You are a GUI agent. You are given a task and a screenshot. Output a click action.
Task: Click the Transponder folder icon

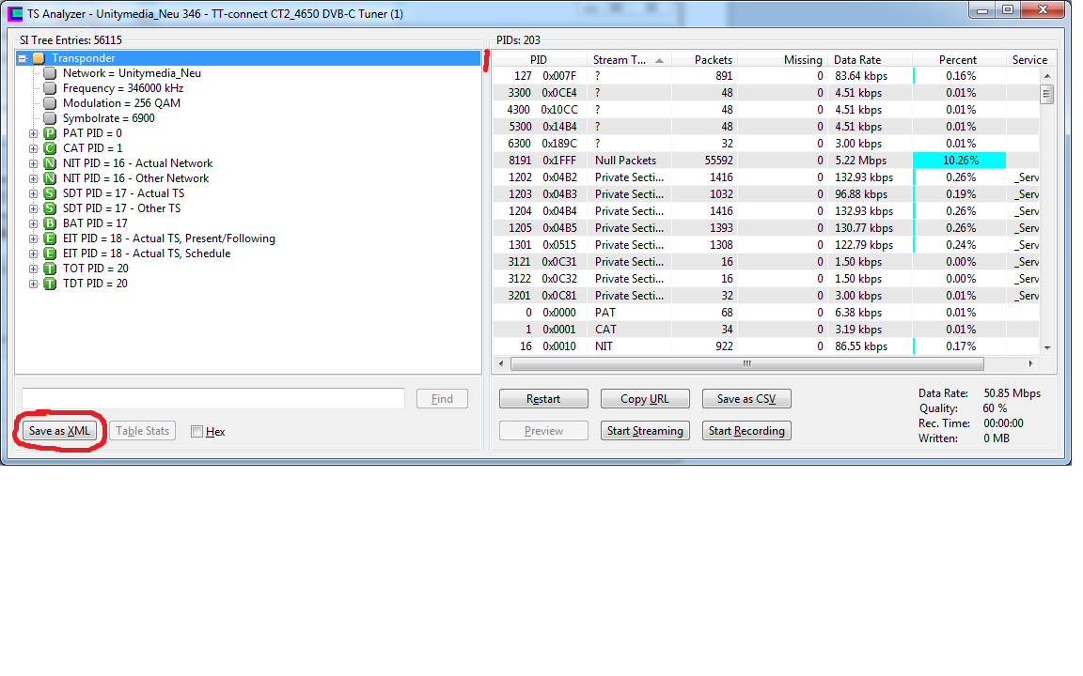click(39, 58)
